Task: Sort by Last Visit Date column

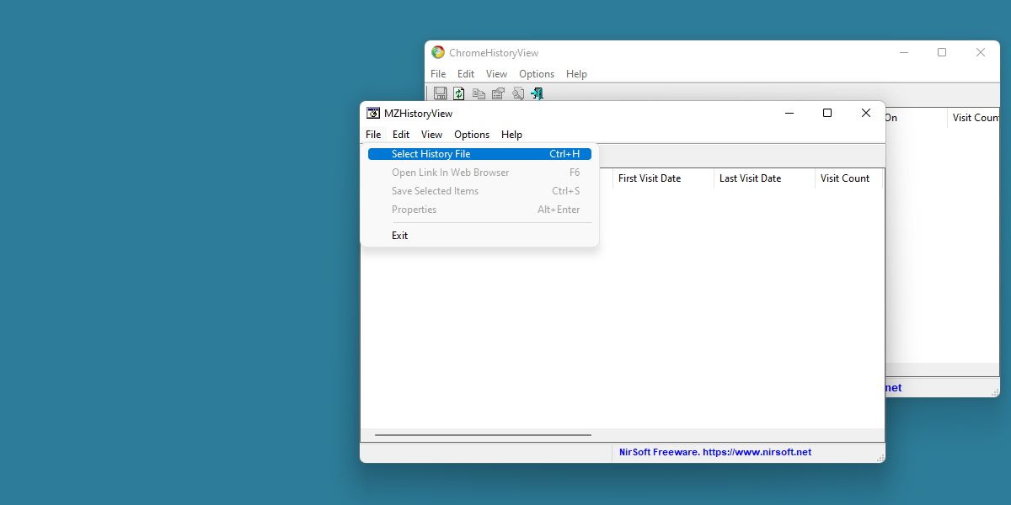Action: tap(764, 178)
